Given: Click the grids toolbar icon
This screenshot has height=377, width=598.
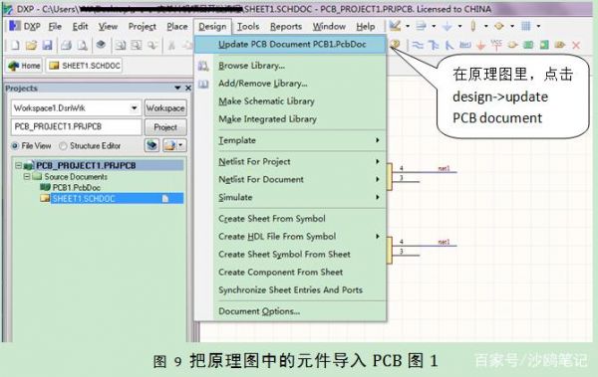Looking at the screenshot, I should coord(526,26).
